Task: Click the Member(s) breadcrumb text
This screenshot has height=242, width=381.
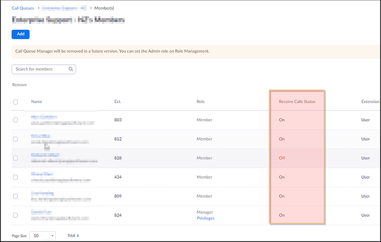Action: point(104,8)
